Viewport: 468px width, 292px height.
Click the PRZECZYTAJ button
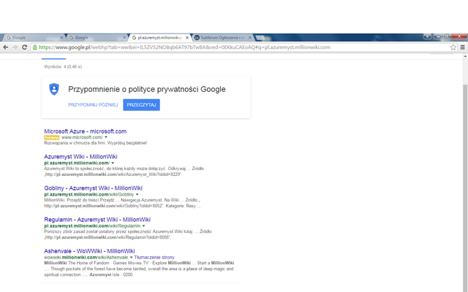pyautogui.click(x=141, y=105)
